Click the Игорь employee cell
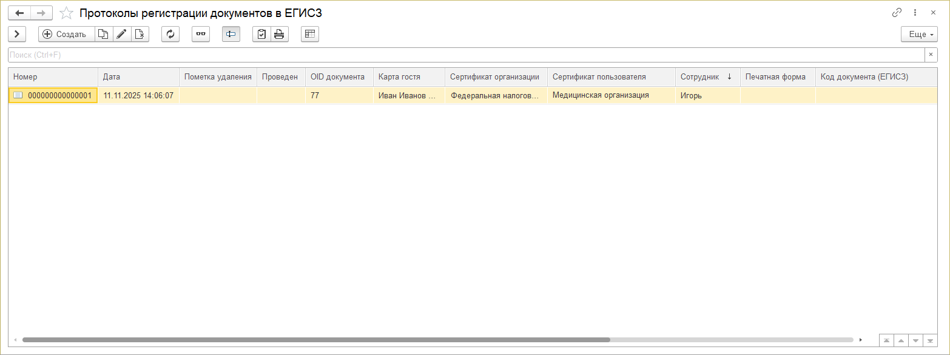 tap(707, 95)
